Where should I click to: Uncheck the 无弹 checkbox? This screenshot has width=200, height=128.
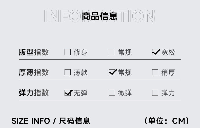click(x=68, y=93)
